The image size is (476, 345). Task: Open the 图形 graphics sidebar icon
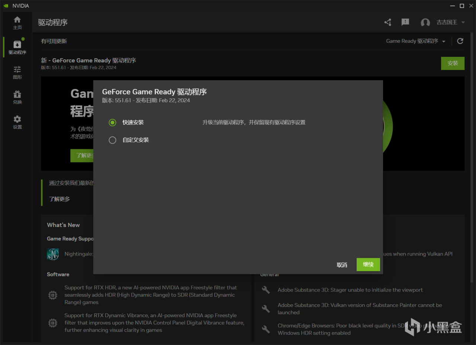pyautogui.click(x=17, y=72)
